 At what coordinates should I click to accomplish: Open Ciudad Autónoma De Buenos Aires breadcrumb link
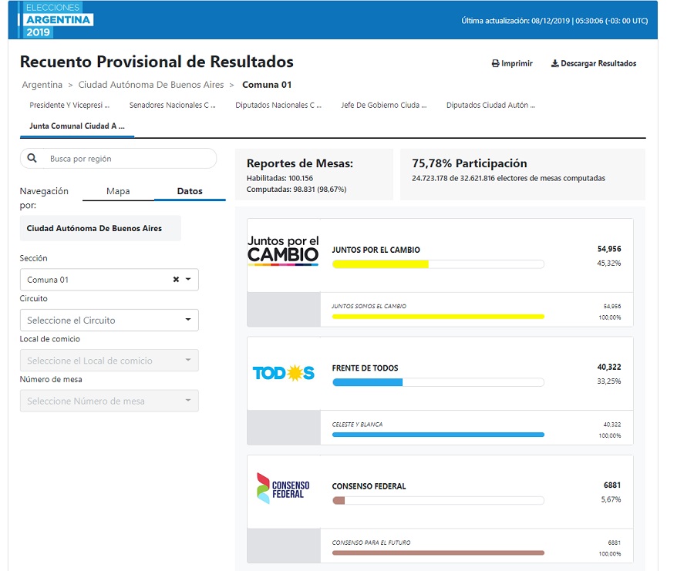(x=151, y=85)
